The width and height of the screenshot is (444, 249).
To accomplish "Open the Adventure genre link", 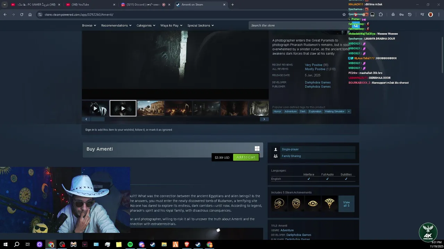I will [287, 230].
